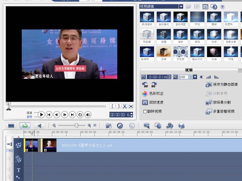Toggle audio fade-in

pos(208,77)
